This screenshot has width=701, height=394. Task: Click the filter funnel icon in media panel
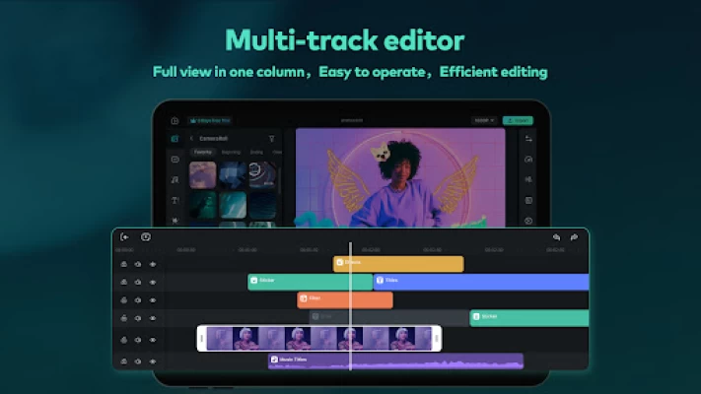(x=272, y=139)
